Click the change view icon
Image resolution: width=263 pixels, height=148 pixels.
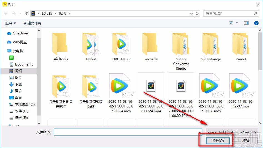point(231,23)
